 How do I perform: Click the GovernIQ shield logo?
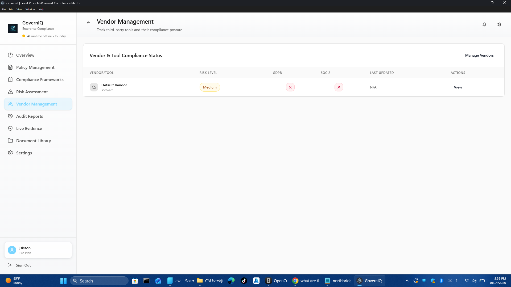point(13,28)
